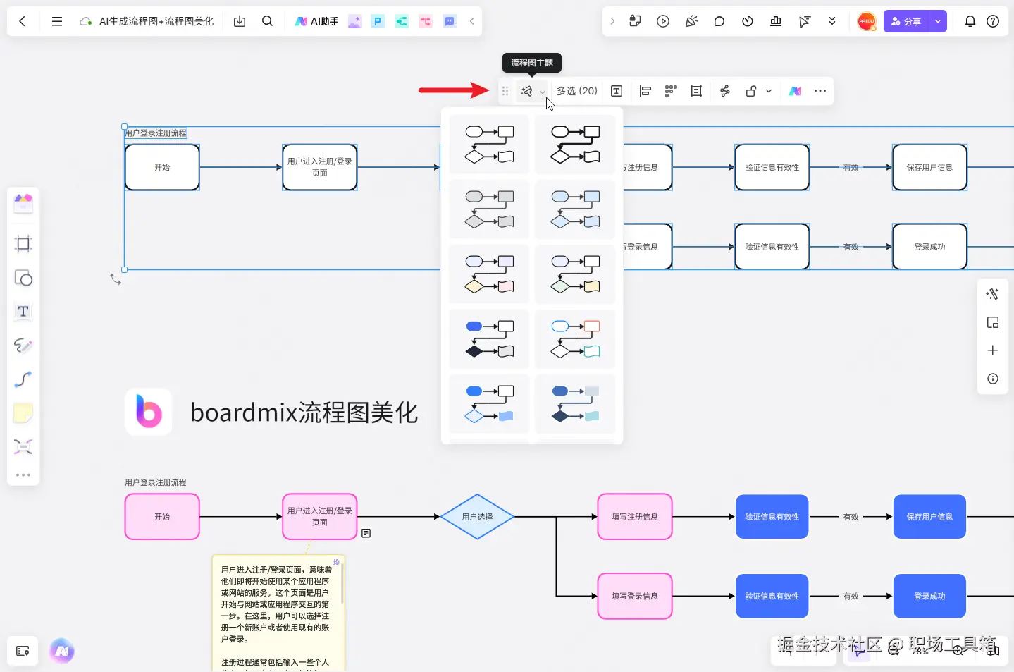Open the Mind Map tool
The height and width of the screenshot is (672, 1014).
23,446
